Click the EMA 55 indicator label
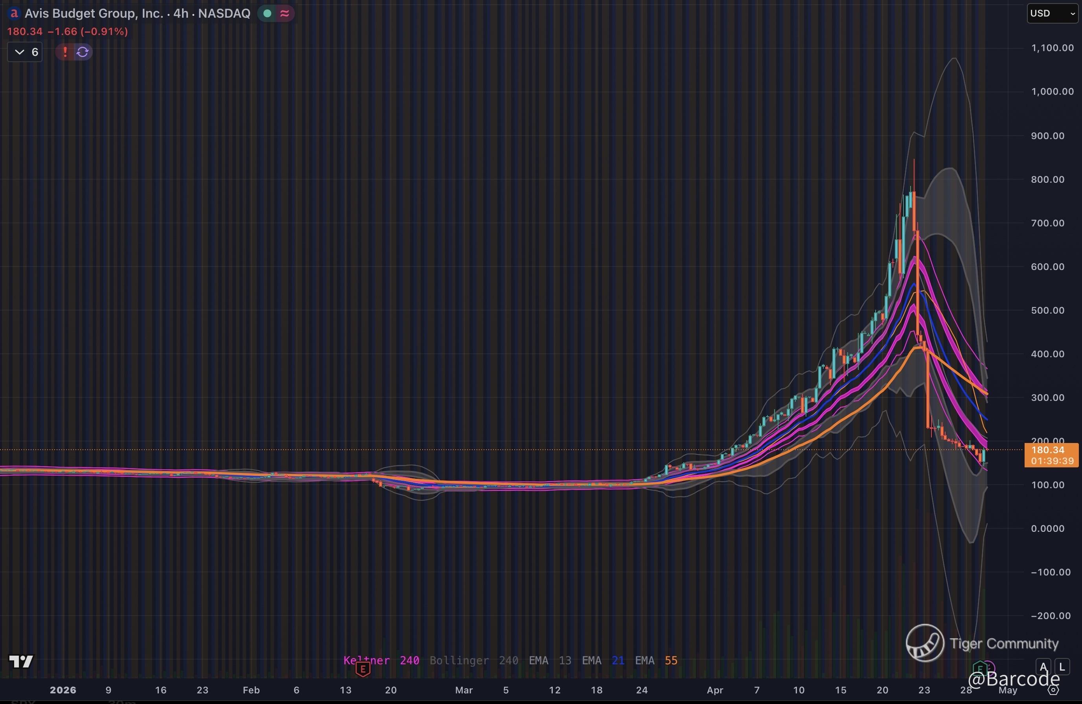This screenshot has height=704, width=1082. coord(656,660)
